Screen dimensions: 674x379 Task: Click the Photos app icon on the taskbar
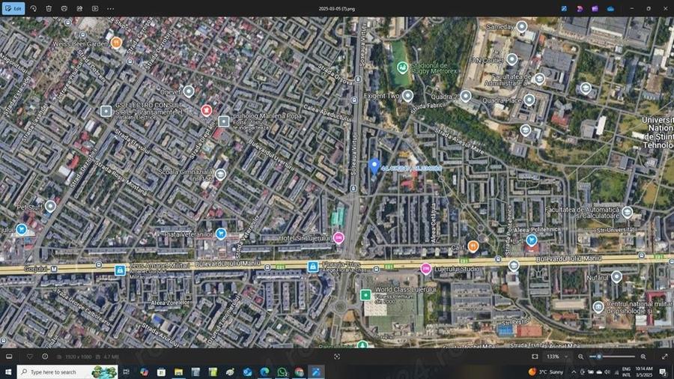(x=316, y=372)
